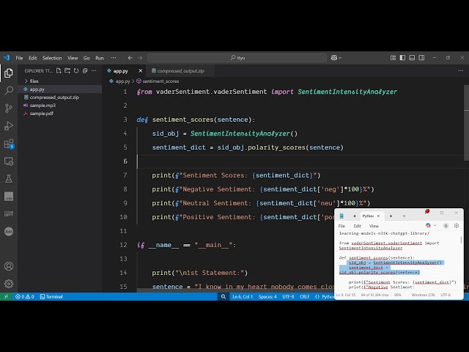Viewport: 469px width, 352px height.
Task: Click the command center search box
Action: [x=237, y=58]
